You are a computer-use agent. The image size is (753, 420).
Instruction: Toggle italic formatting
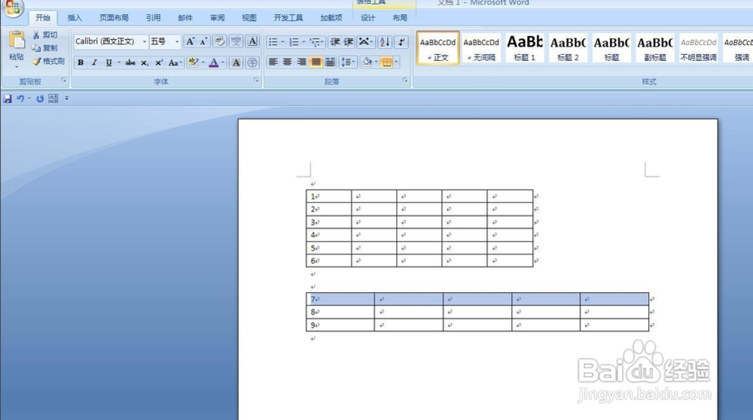pyautogui.click(x=95, y=63)
